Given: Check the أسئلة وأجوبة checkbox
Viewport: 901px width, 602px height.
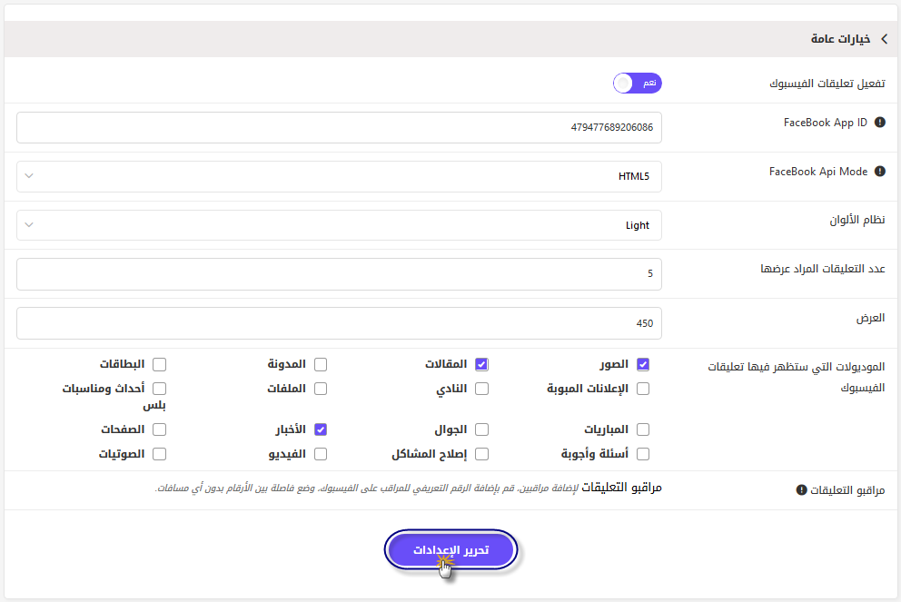Looking at the screenshot, I should click(x=643, y=454).
